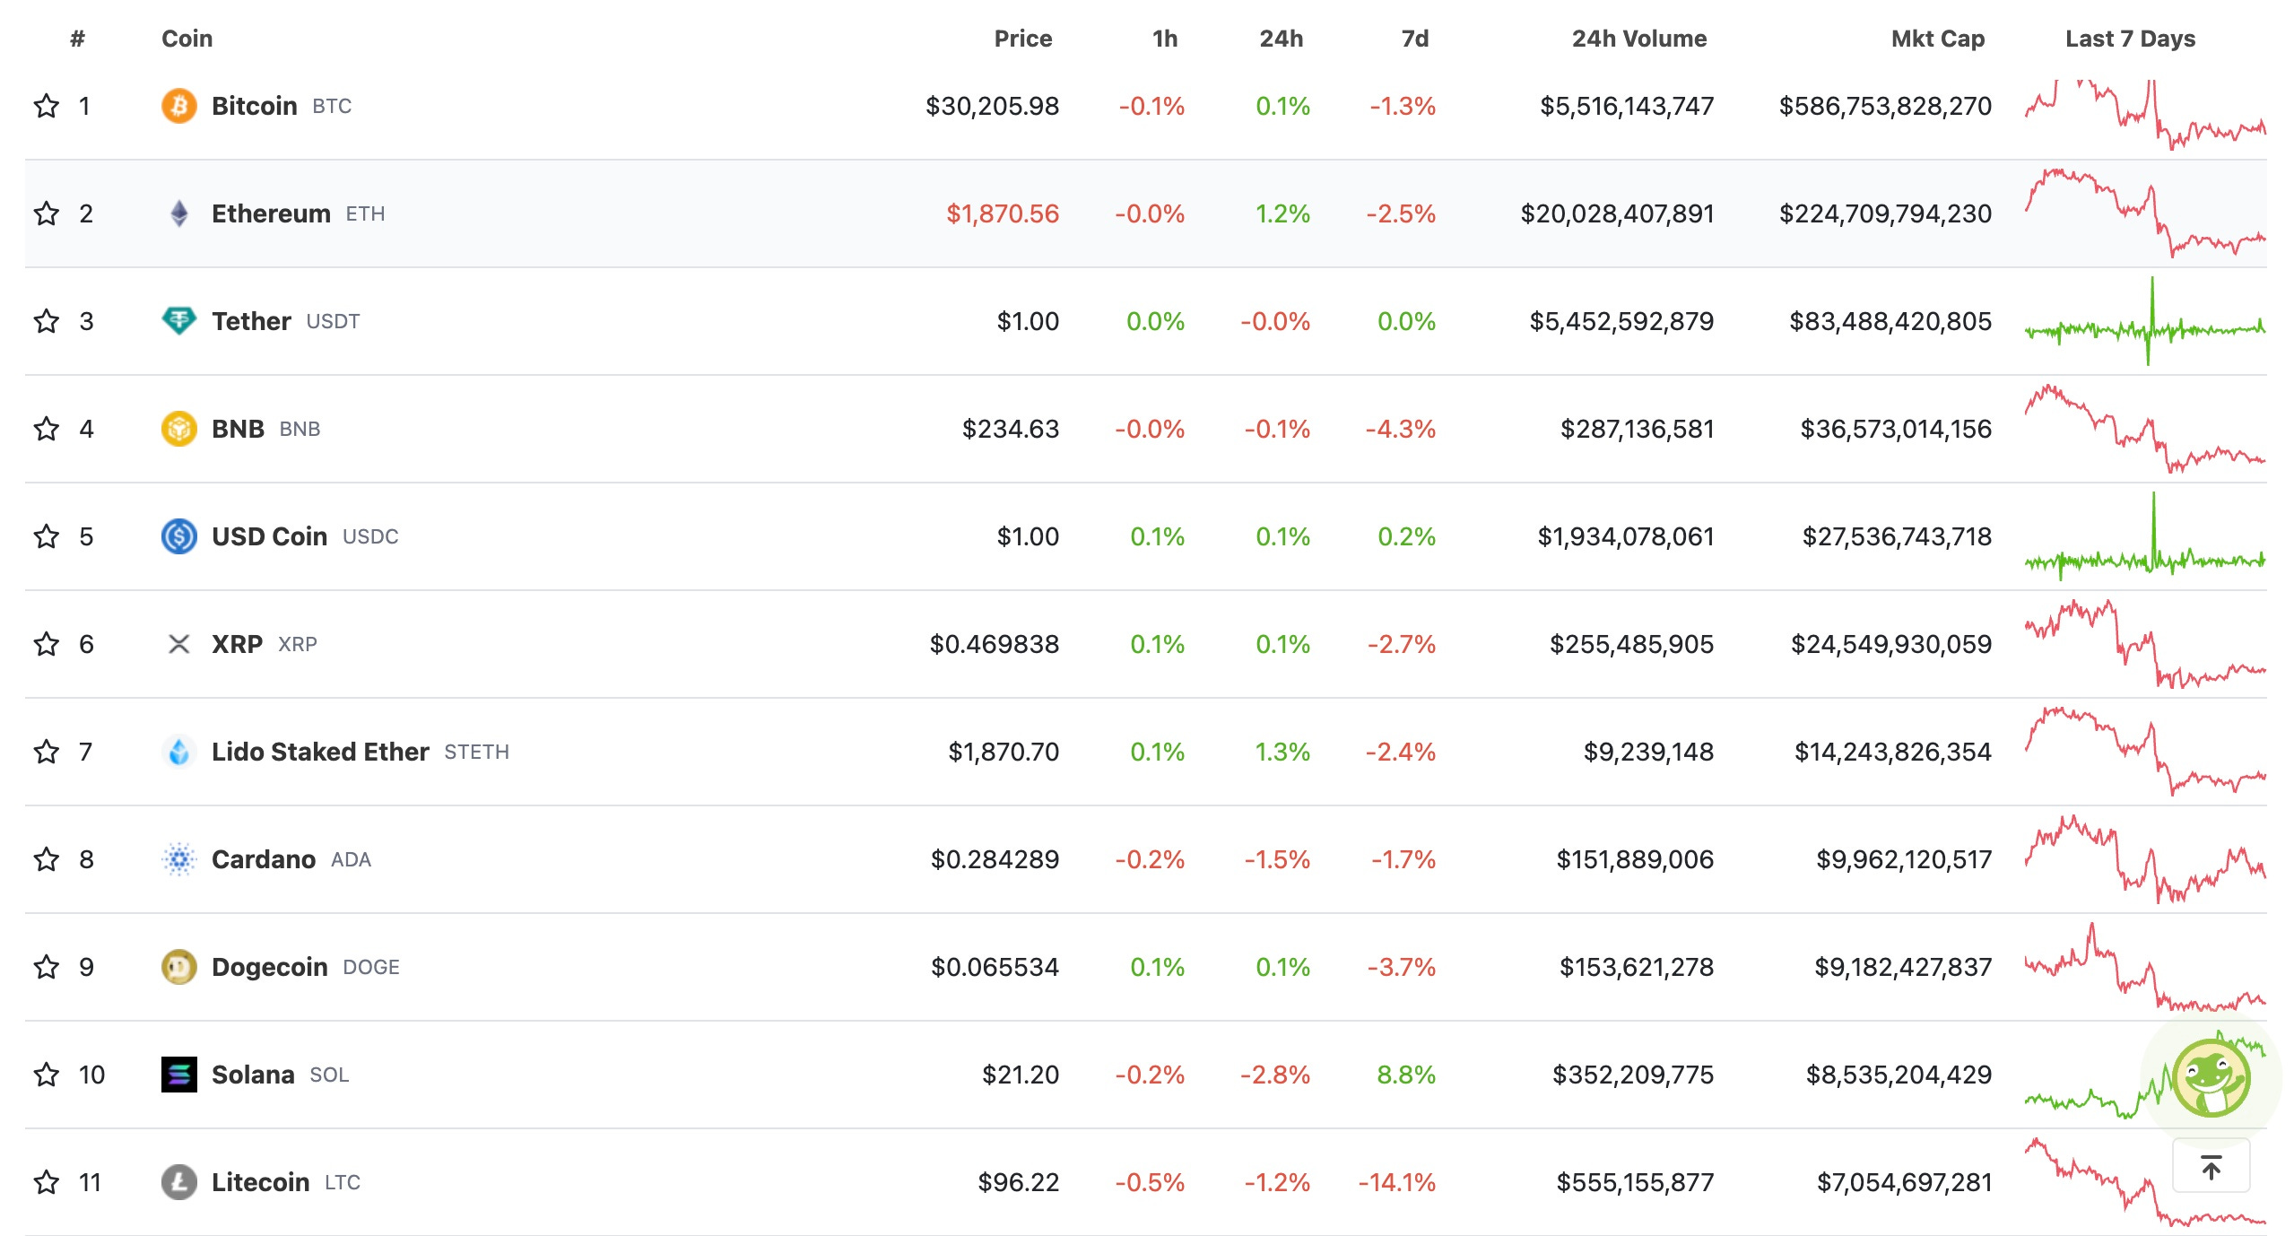Open the BNB coin page link
This screenshot has width=2294, height=1236.
[x=238, y=429]
